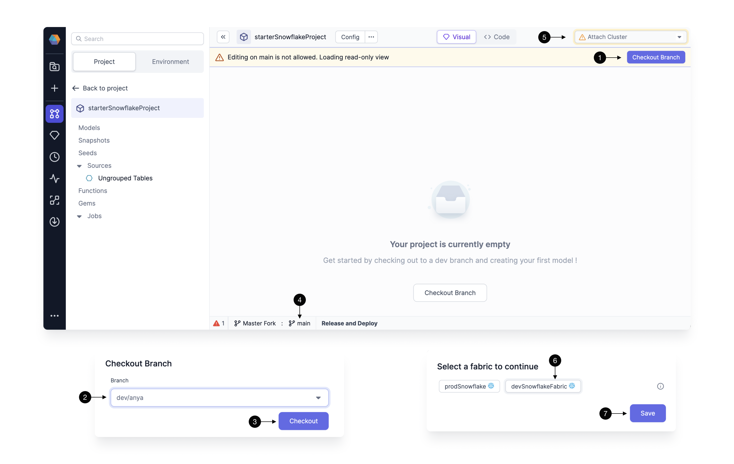Image resolution: width=734 pixels, height=464 pixels.
Task: Open the three-dot menu beside Config
Action: pyautogui.click(x=371, y=37)
